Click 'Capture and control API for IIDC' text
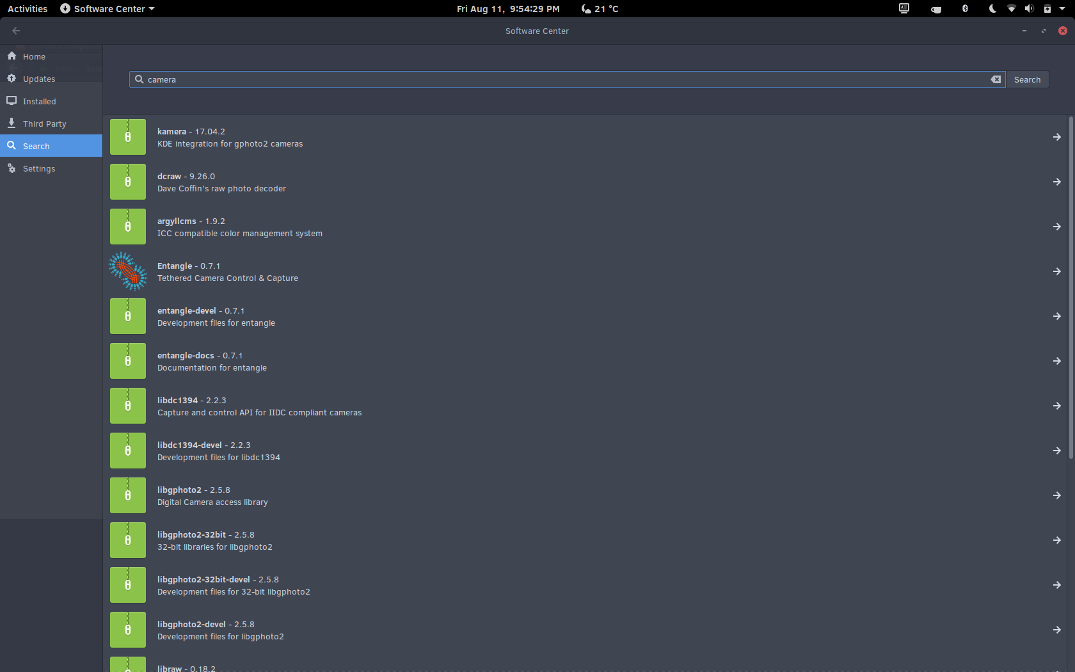Image resolution: width=1075 pixels, height=672 pixels. pyautogui.click(x=221, y=413)
